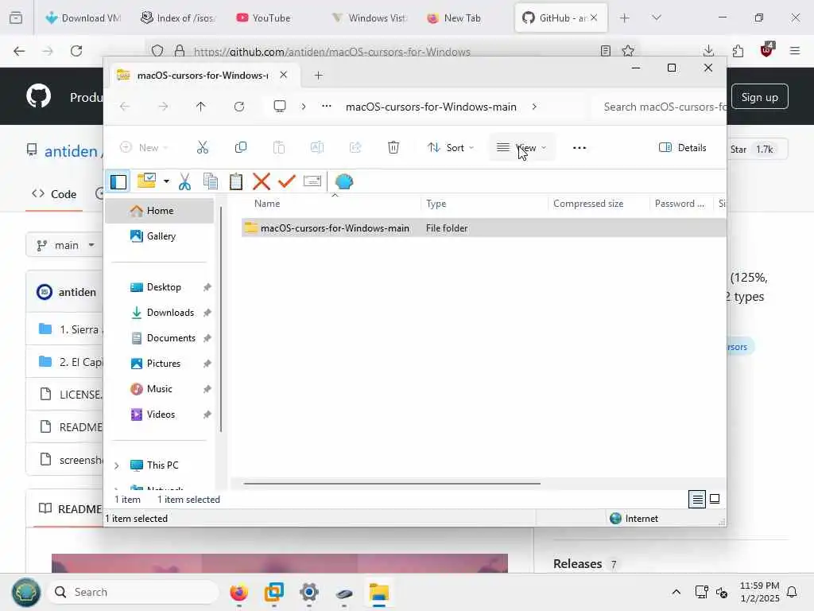Click the horizontal scrollbar in file list
This screenshot has height=611, width=814.
(392, 483)
